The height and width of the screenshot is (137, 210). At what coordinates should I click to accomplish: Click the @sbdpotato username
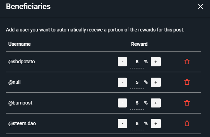22,62
